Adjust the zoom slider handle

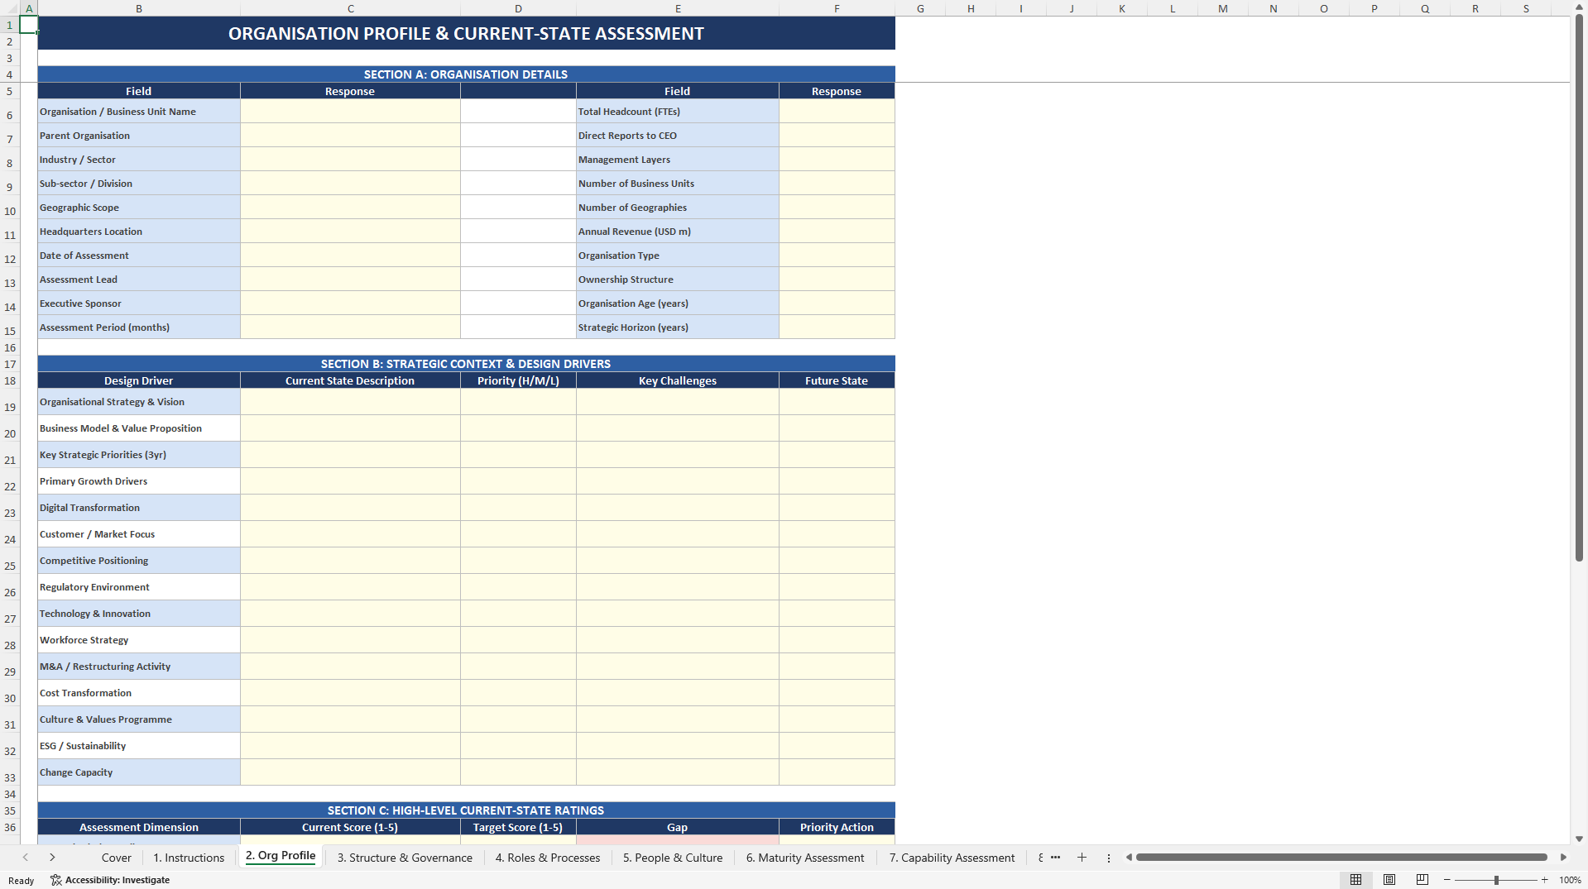[1496, 880]
